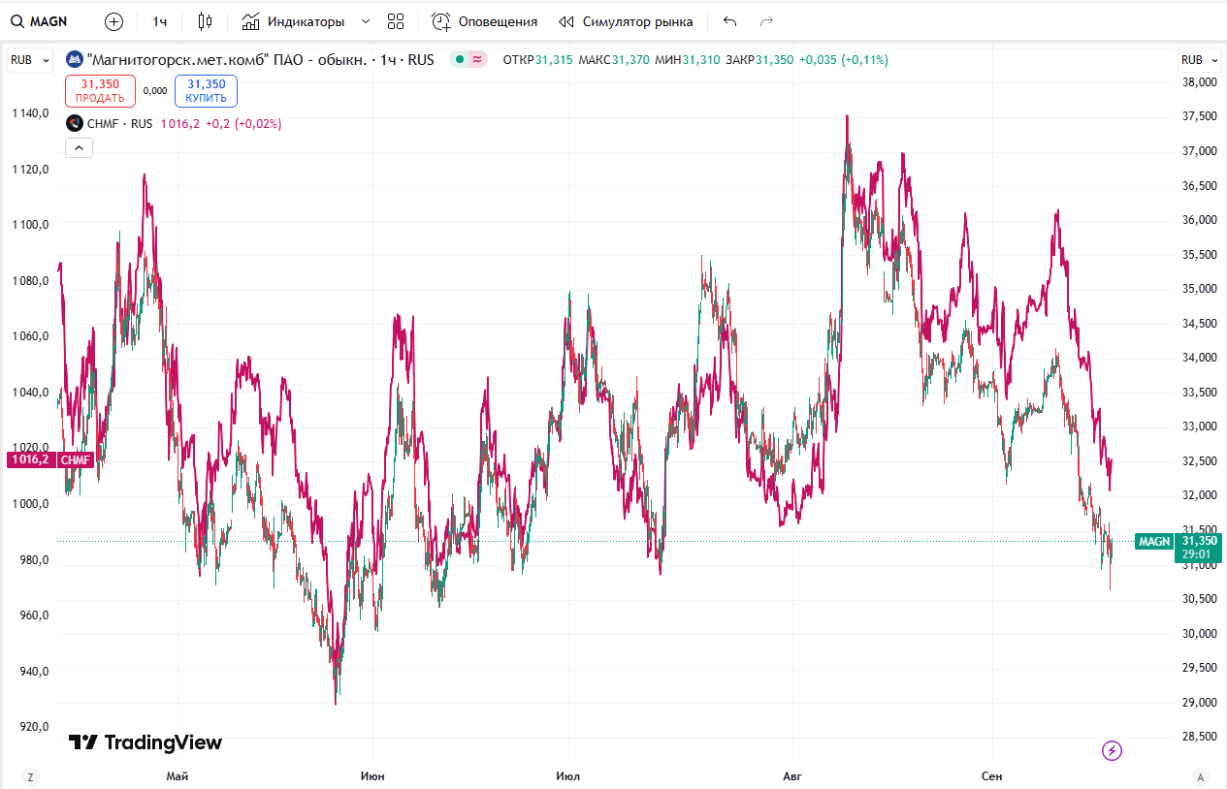Toggle auto scale with the A button
This screenshot has width=1227, height=789.
click(1200, 776)
